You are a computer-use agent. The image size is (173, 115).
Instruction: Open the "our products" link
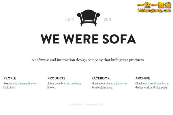click(73, 83)
